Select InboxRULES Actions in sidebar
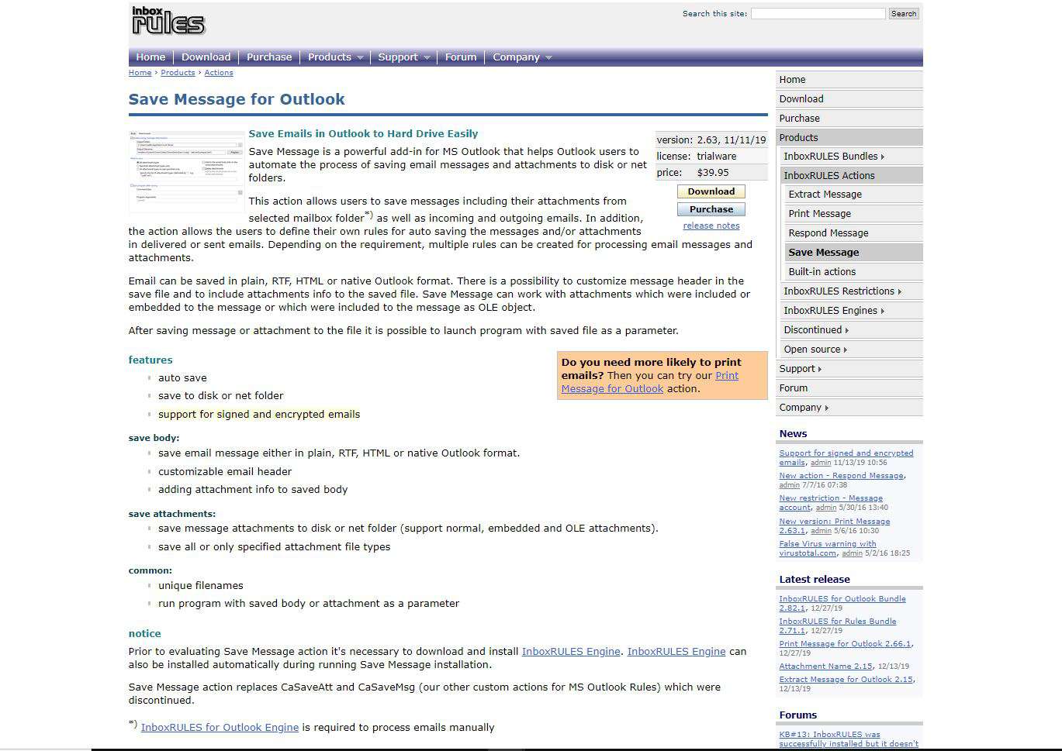Screen dimensions: 1062x751 point(852,176)
